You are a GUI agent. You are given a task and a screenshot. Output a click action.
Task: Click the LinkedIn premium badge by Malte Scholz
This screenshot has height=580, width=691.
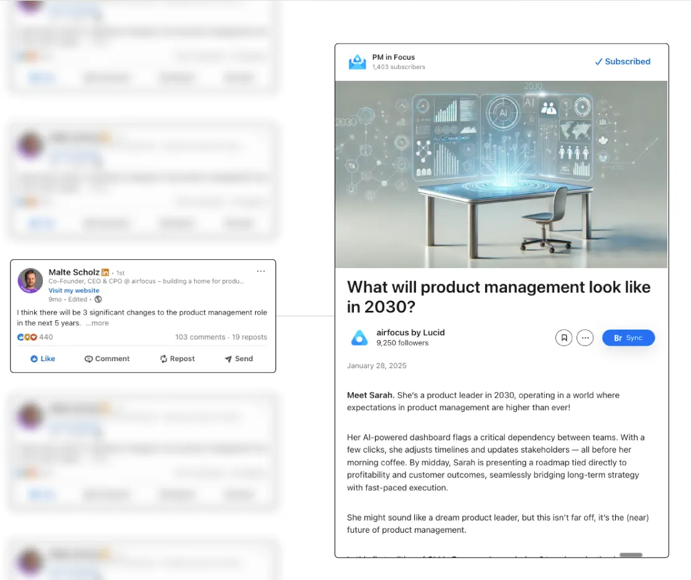point(105,272)
